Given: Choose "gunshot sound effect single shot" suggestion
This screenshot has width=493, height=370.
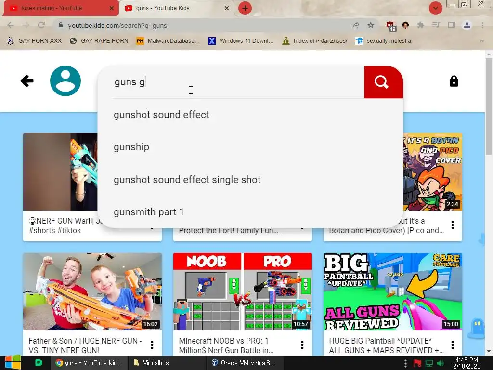Looking at the screenshot, I should pos(250,179).
